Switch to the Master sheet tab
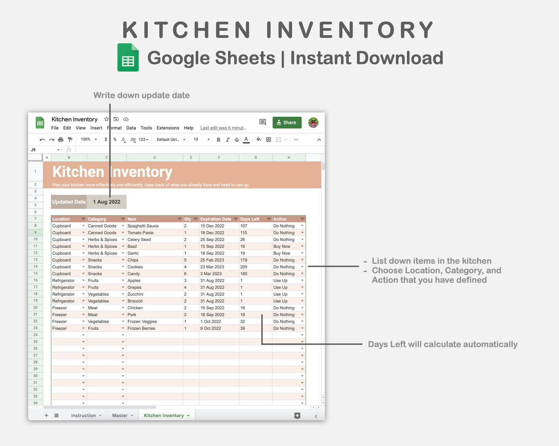Screen dimensions: 559x446 121,415
